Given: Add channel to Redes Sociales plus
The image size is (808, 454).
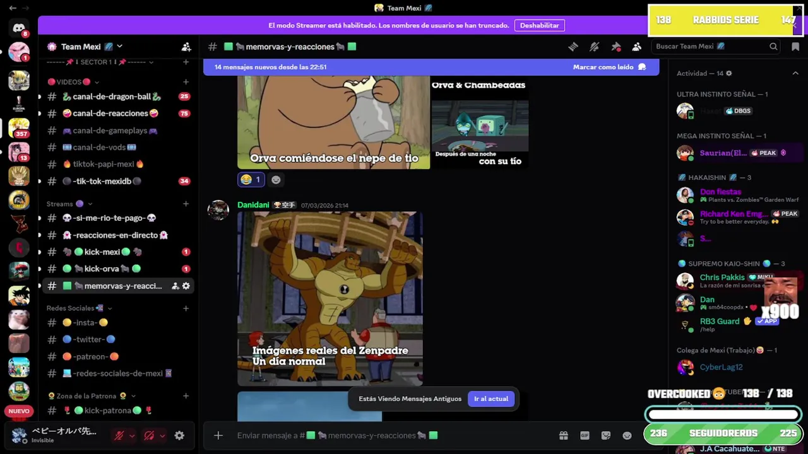Looking at the screenshot, I should tap(186, 308).
